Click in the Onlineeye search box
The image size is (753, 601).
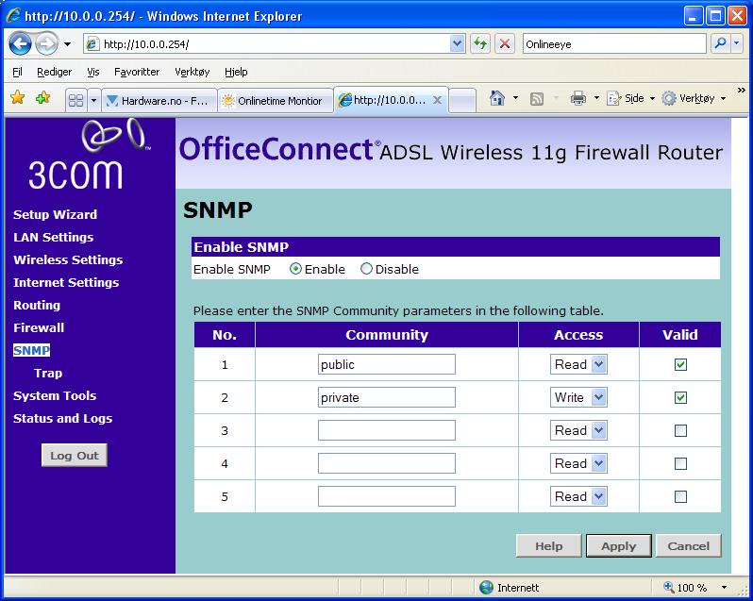pos(614,44)
